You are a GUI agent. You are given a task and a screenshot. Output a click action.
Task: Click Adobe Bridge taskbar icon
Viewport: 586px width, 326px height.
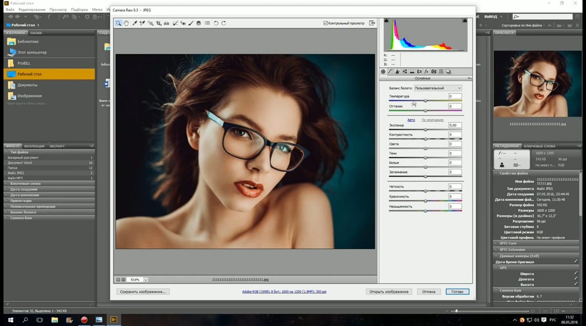click(115, 320)
